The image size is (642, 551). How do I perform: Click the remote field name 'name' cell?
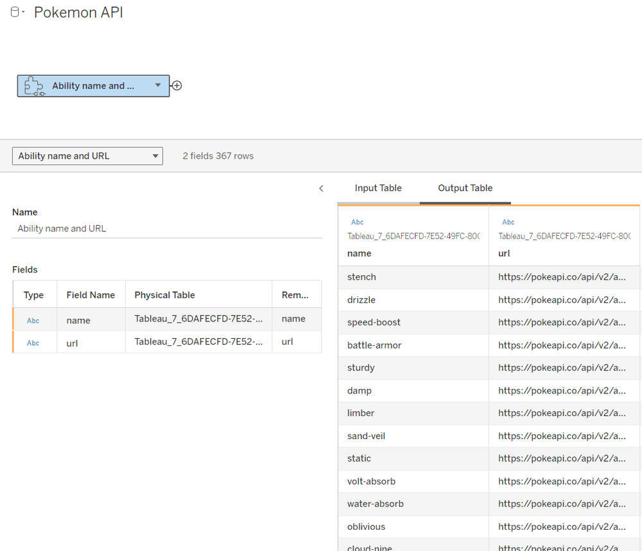pos(297,318)
